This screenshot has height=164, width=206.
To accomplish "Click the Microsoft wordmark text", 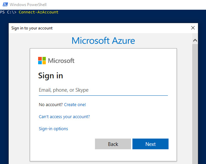I will [x=61, y=61].
